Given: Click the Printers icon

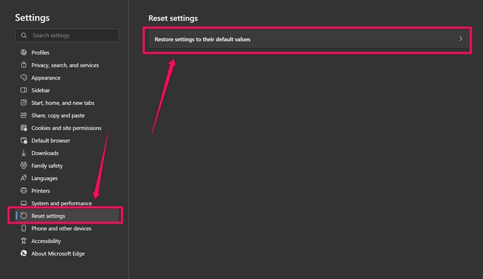Looking at the screenshot, I should point(24,191).
